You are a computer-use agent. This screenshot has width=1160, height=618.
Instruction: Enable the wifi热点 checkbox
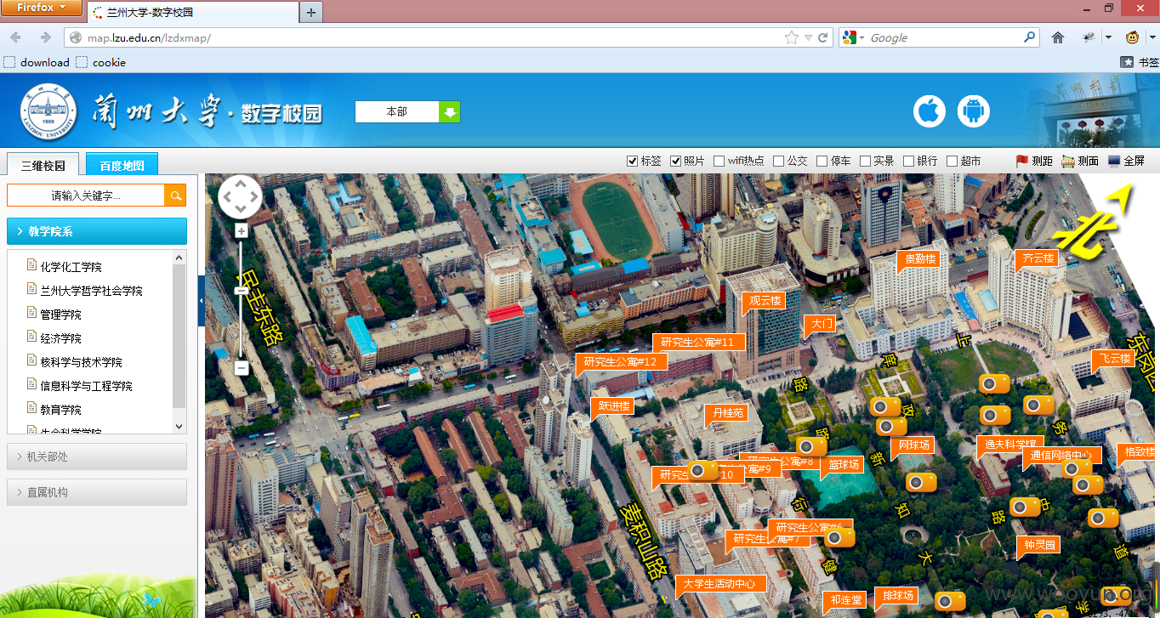[x=719, y=161]
